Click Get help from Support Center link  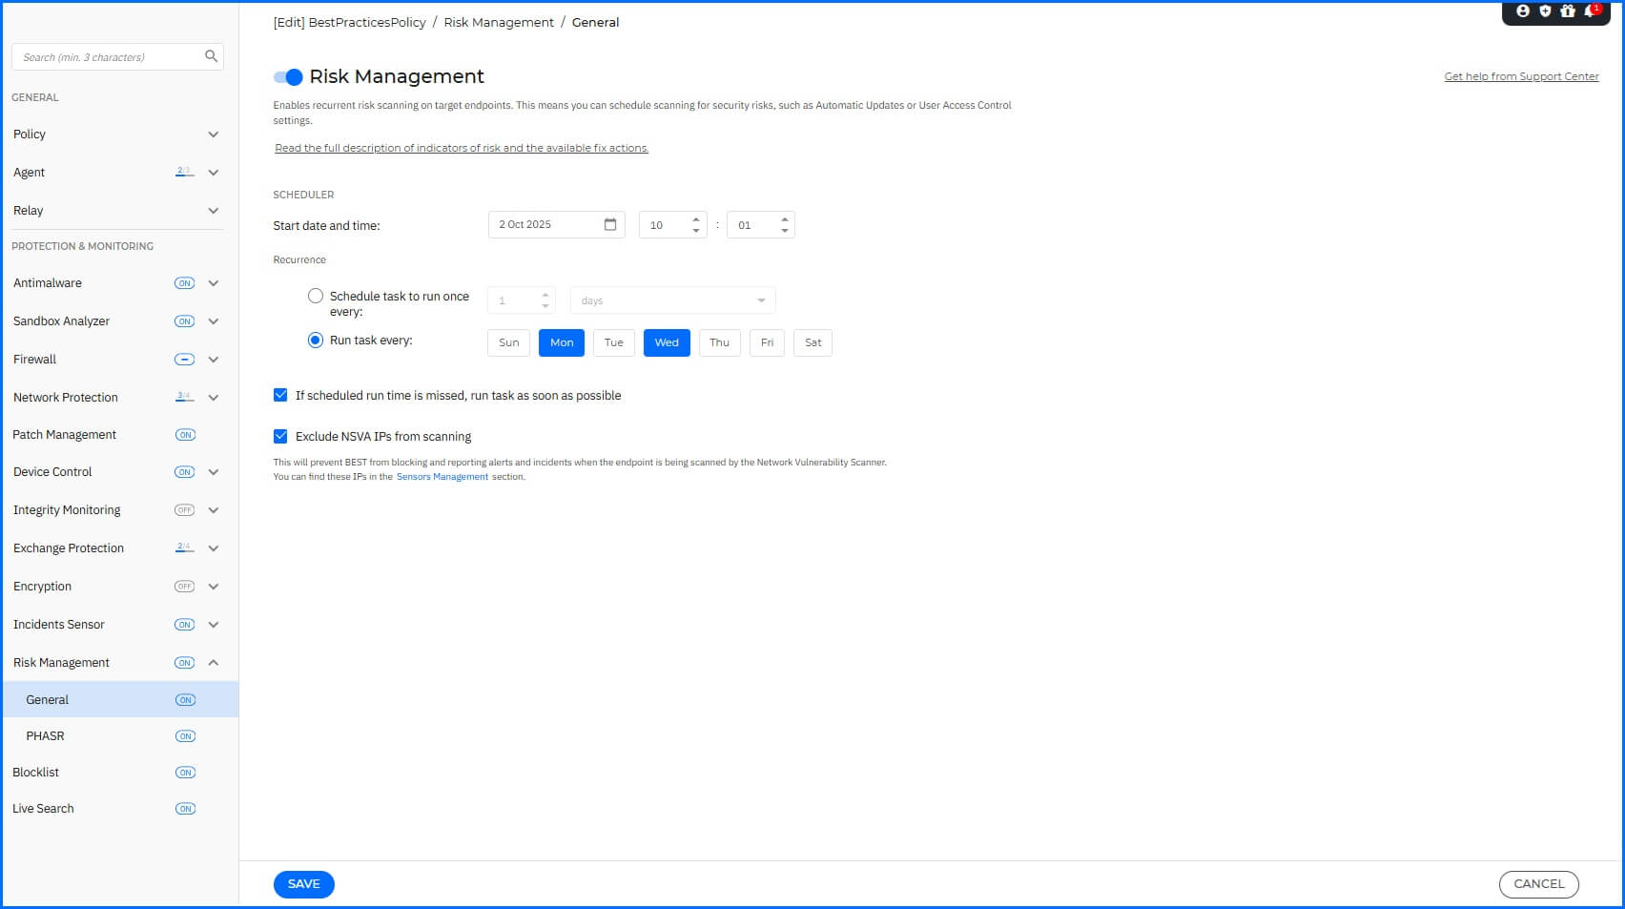pos(1521,76)
